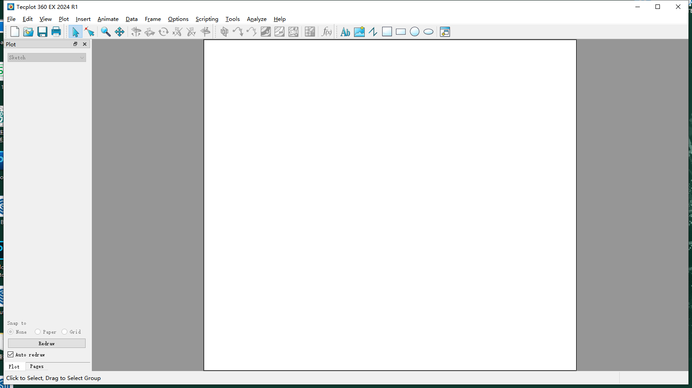Select the polyline drawing tool
The image size is (692, 388).
pos(373,32)
